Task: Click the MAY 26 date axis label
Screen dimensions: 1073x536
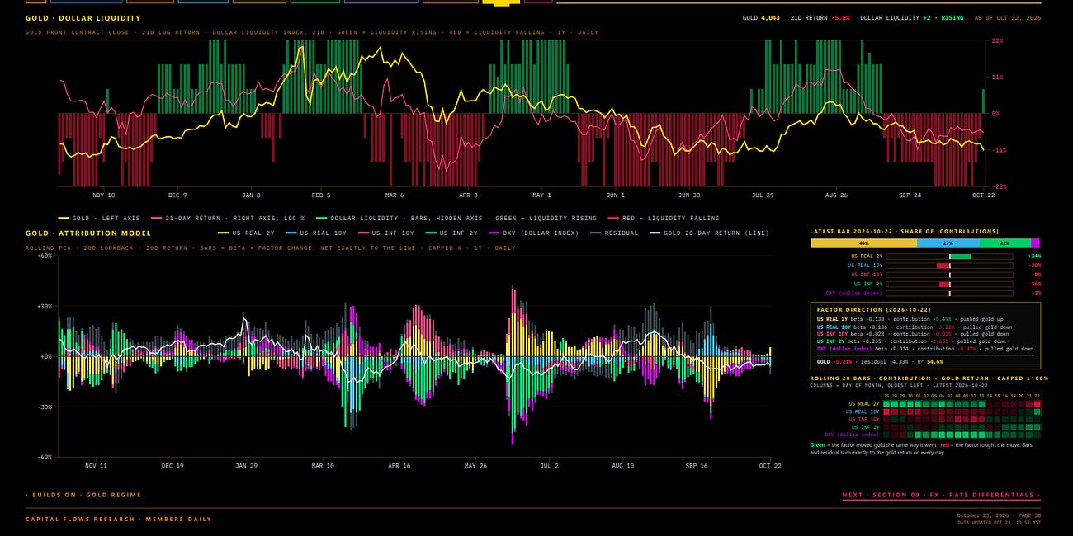Action: [476, 466]
